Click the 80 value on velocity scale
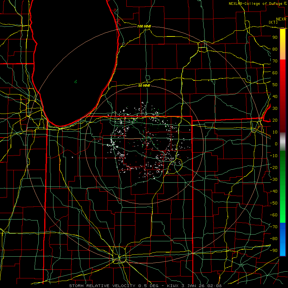This screenshot has height=288, width=288. [x=275, y=49]
